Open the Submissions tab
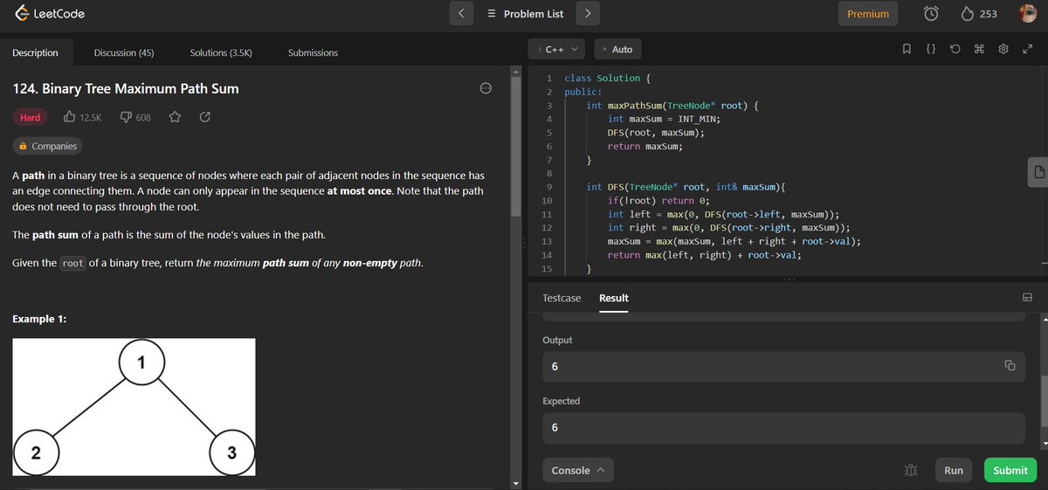Image resolution: width=1048 pixels, height=490 pixels. pyautogui.click(x=313, y=52)
